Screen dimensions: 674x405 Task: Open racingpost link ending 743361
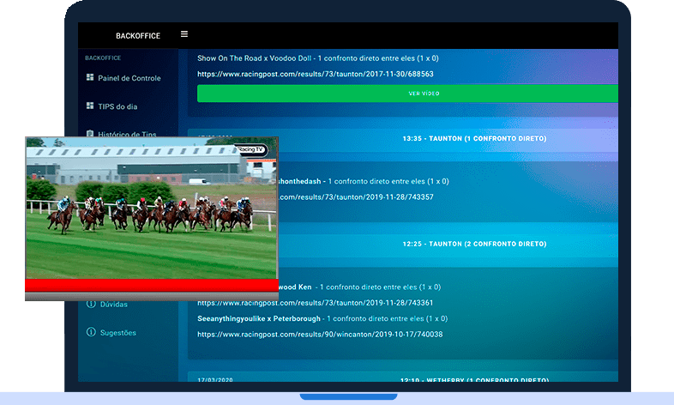[x=315, y=303]
